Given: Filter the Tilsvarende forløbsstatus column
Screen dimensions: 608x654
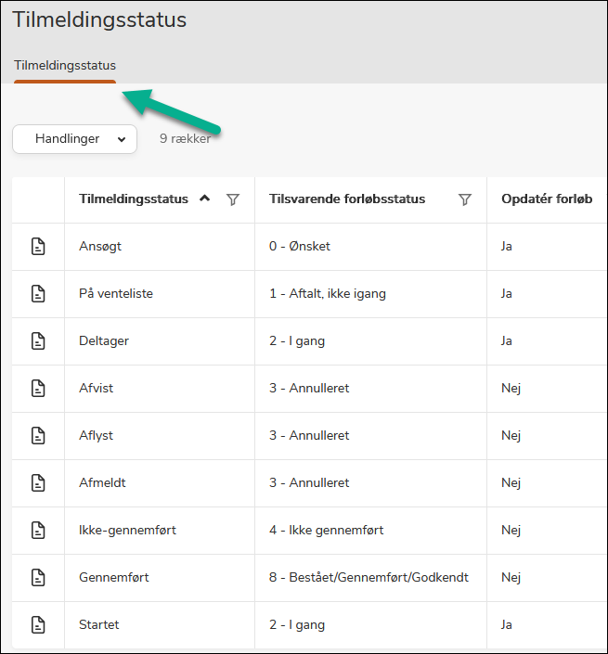Looking at the screenshot, I should 465,199.
